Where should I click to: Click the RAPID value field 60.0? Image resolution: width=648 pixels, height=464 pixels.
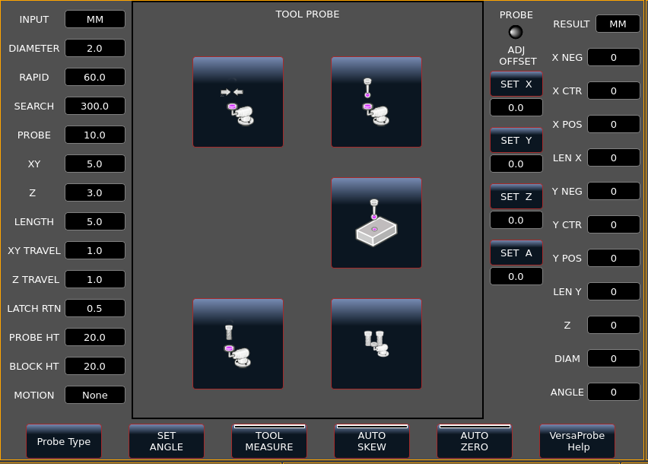click(x=95, y=77)
